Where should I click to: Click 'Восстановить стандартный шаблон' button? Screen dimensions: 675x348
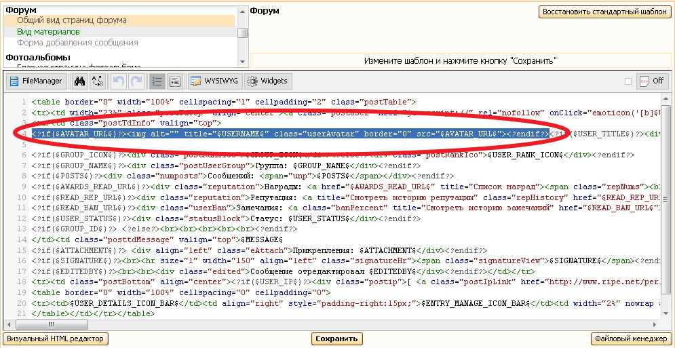tap(604, 12)
